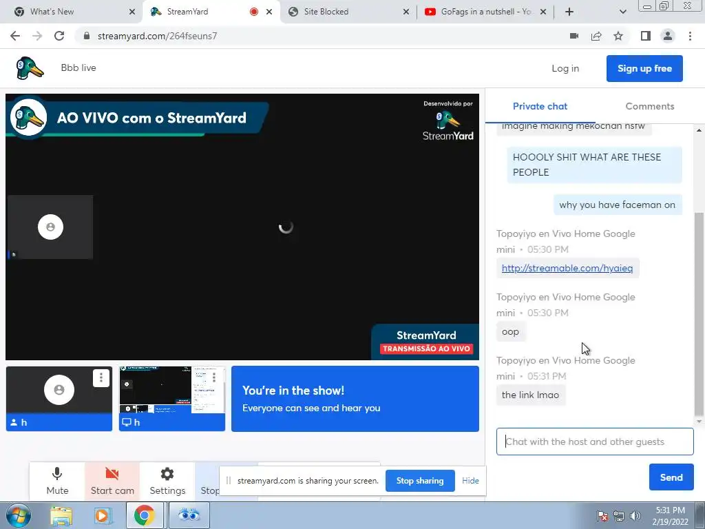The width and height of the screenshot is (705, 529).
Task: Open options menu on h camera thumbnail
Action: pyautogui.click(x=101, y=378)
